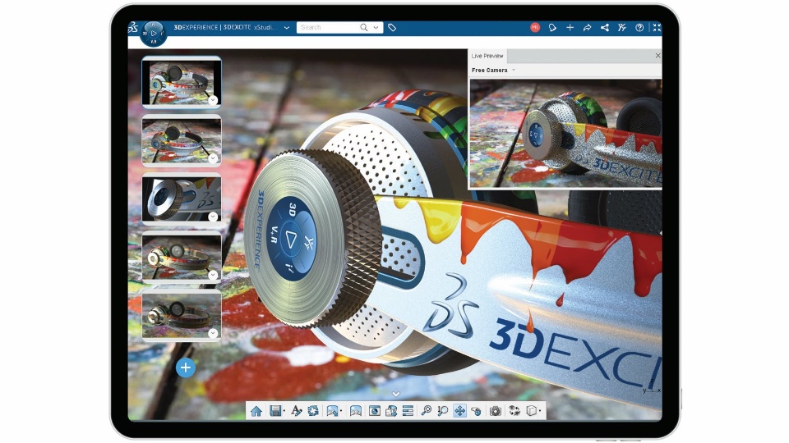Add a new scene with blue plus button

(x=185, y=368)
